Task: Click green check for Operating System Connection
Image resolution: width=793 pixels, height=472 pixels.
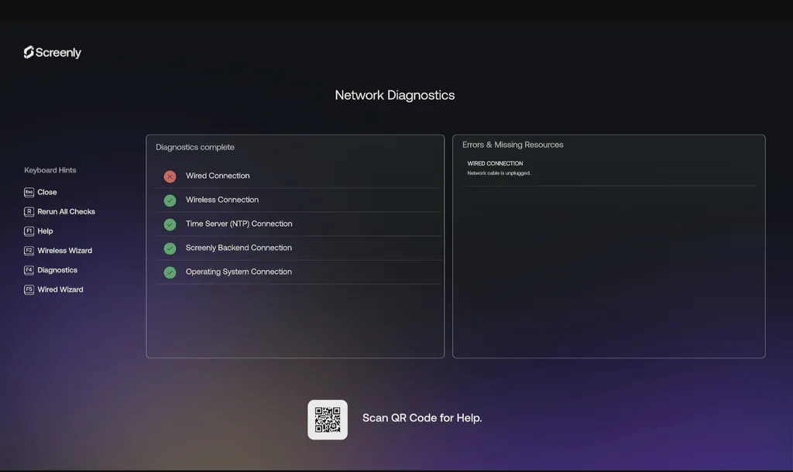Action: click(x=170, y=272)
